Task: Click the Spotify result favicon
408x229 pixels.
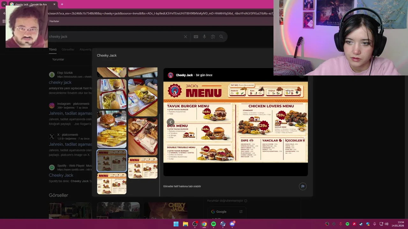Action: pyautogui.click(x=52, y=167)
